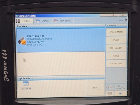Select the Optical Spectrum Analyzer module icon

tap(22, 41)
